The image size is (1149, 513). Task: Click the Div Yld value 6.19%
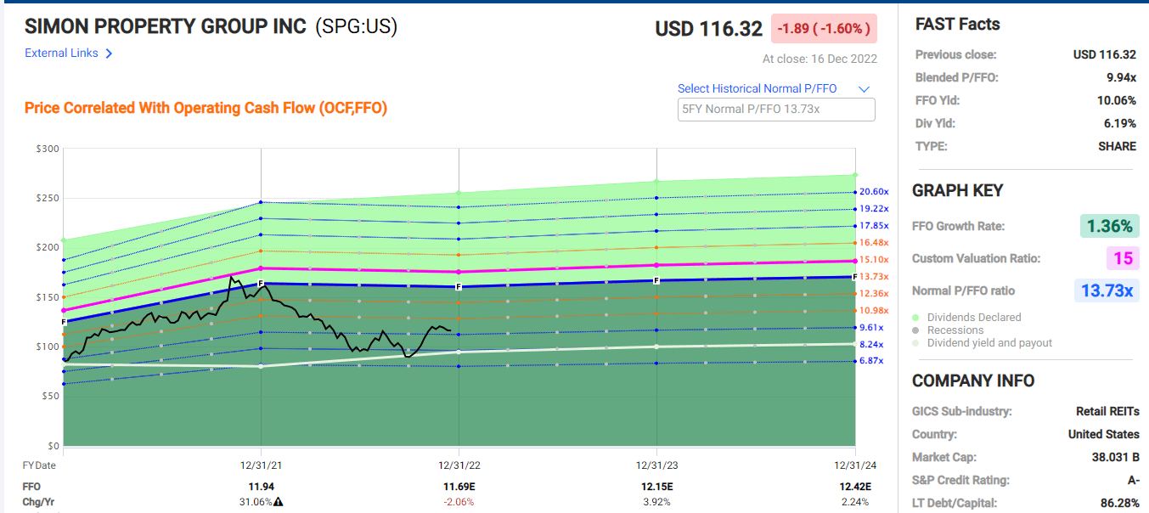coord(1119,123)
